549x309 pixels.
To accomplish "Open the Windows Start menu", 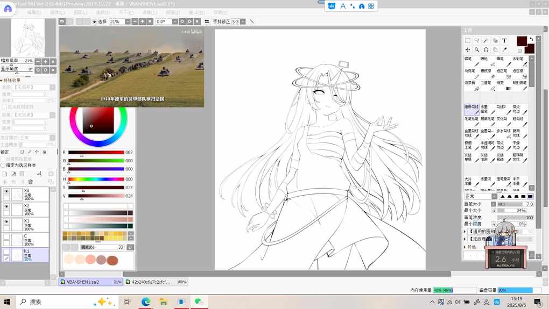I will [x=7, y=301].
